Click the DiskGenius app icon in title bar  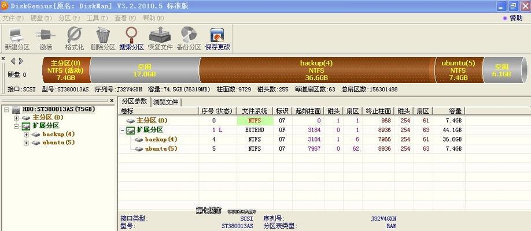[5, 6]
